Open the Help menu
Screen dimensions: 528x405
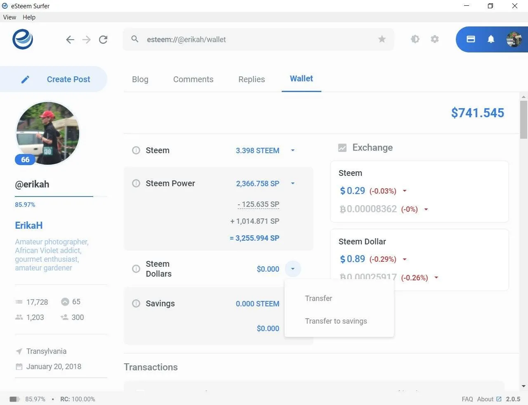point(29,17)
